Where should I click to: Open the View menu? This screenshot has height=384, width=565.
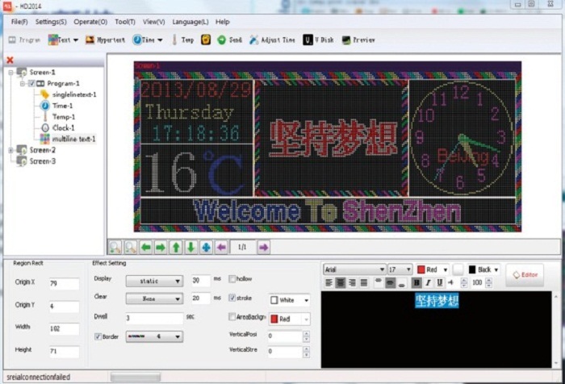[x=154, y=22]
